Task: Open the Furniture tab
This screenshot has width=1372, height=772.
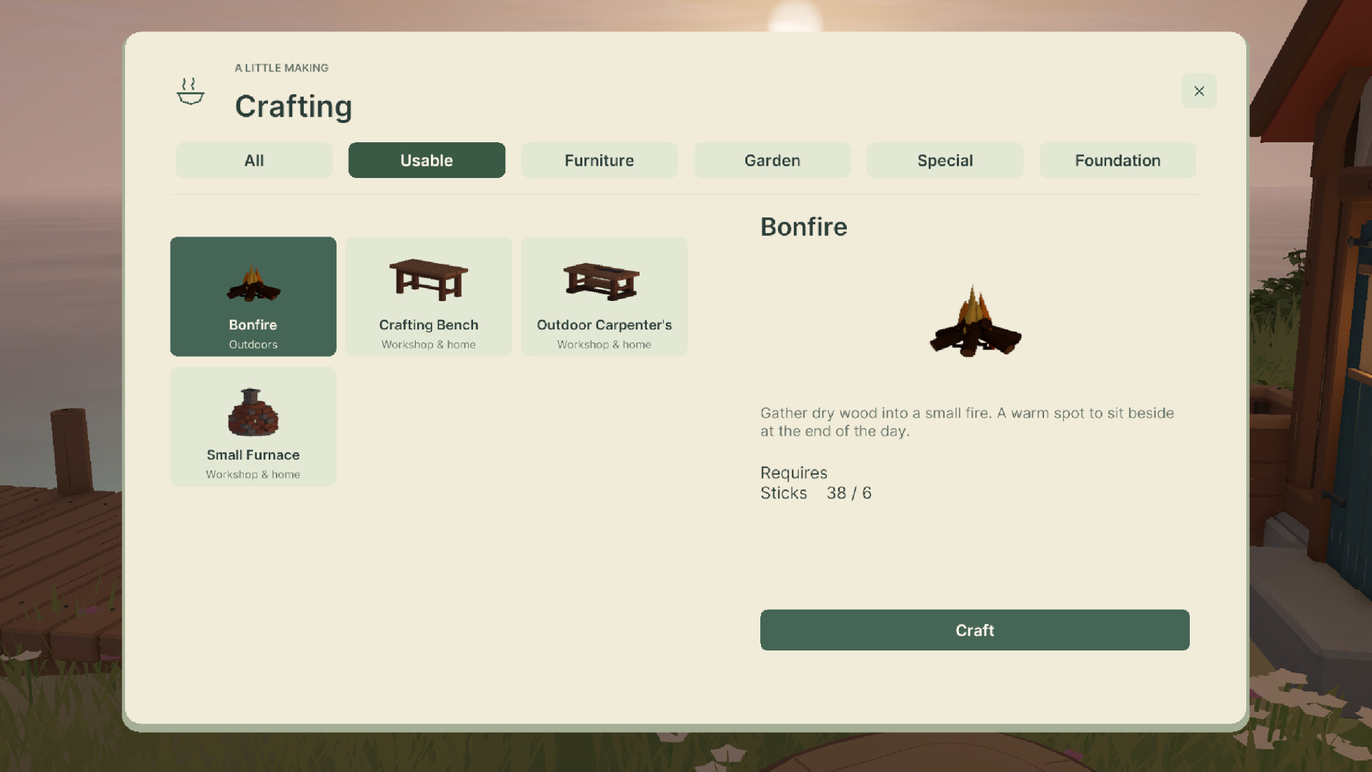Action: (600, 160)
